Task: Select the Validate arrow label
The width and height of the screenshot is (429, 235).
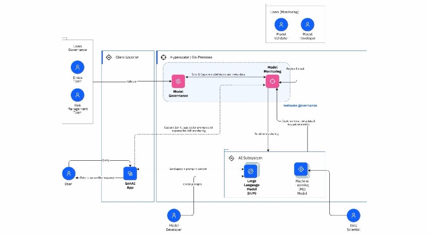Action: [x=132, y=81]
